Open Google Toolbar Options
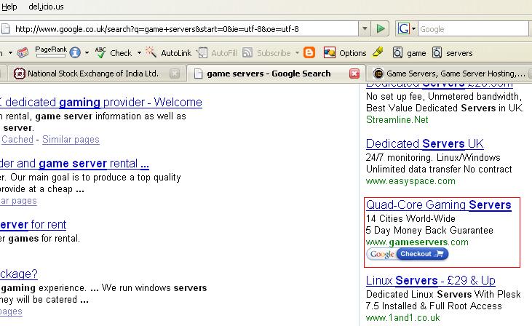The width and height of the screenshot is (532, 326). [345, 53]
